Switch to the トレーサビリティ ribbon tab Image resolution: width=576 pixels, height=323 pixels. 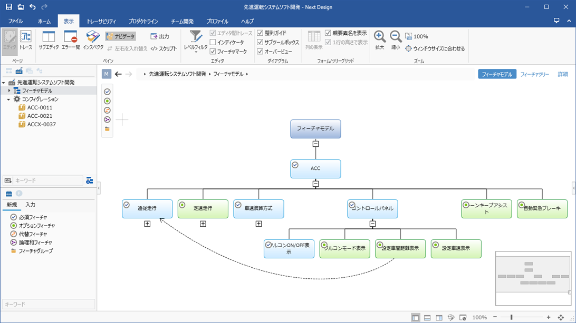(x=101, y=22)
